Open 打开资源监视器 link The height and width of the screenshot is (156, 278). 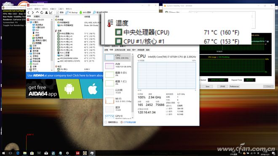pos(128,122)
